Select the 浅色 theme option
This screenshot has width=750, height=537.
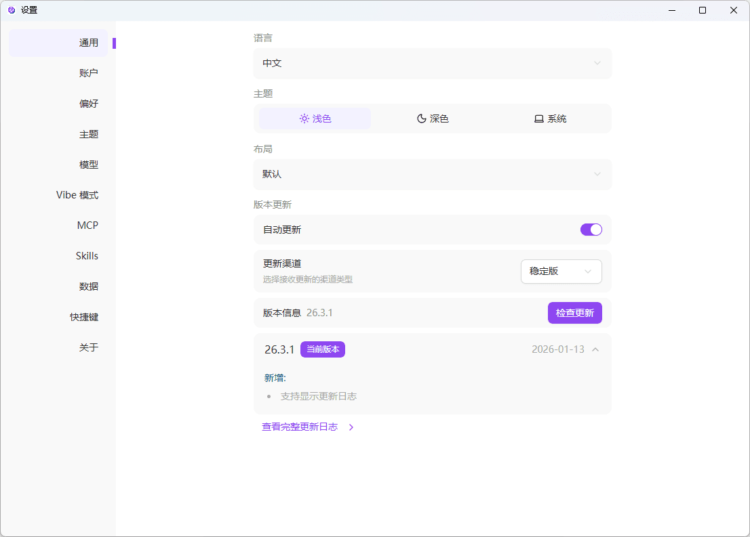(315, 119)
